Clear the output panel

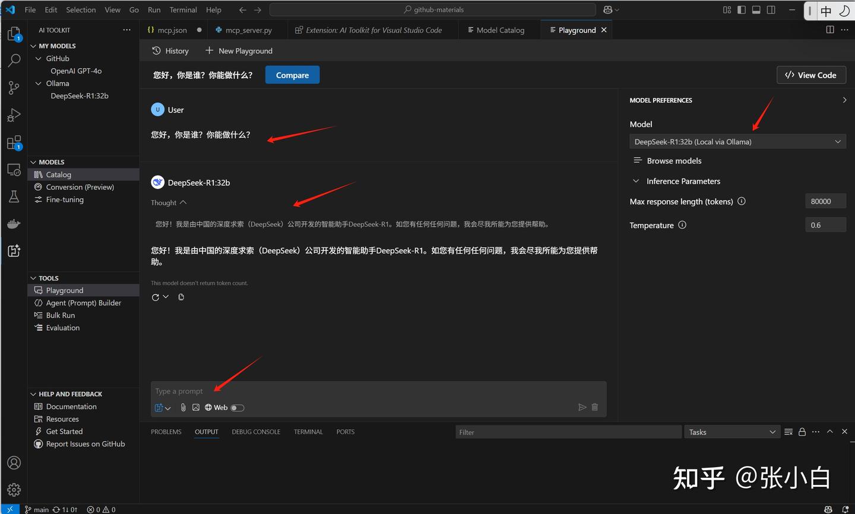pos(788,432)
